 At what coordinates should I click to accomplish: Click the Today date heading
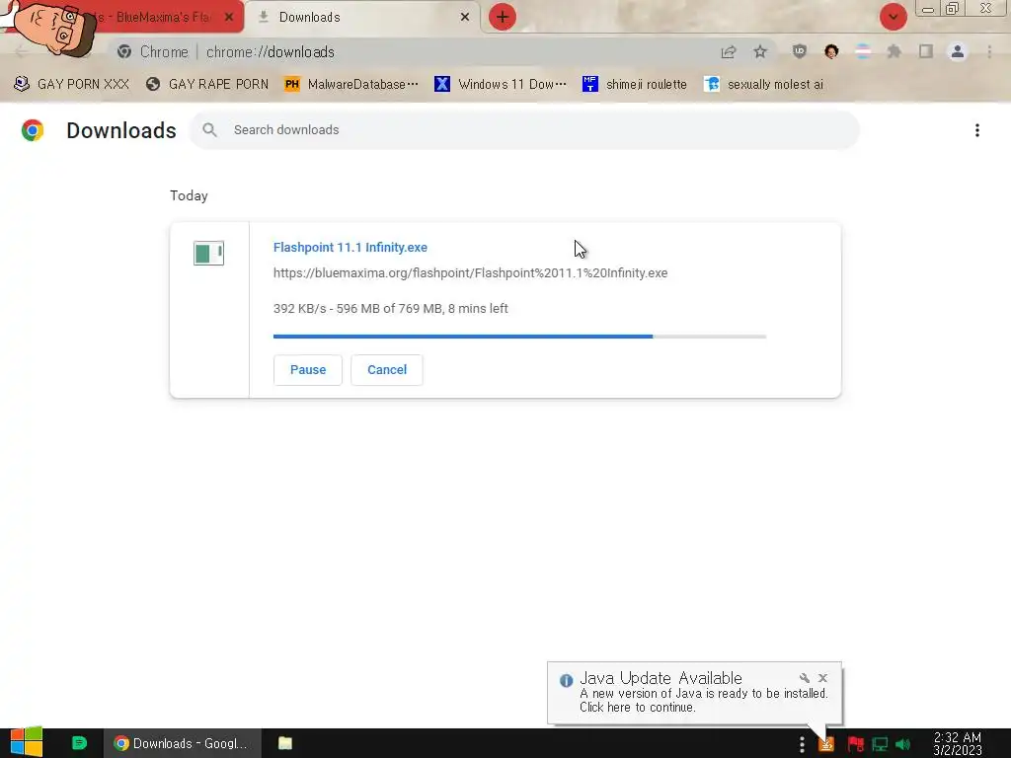pos(189,196)
